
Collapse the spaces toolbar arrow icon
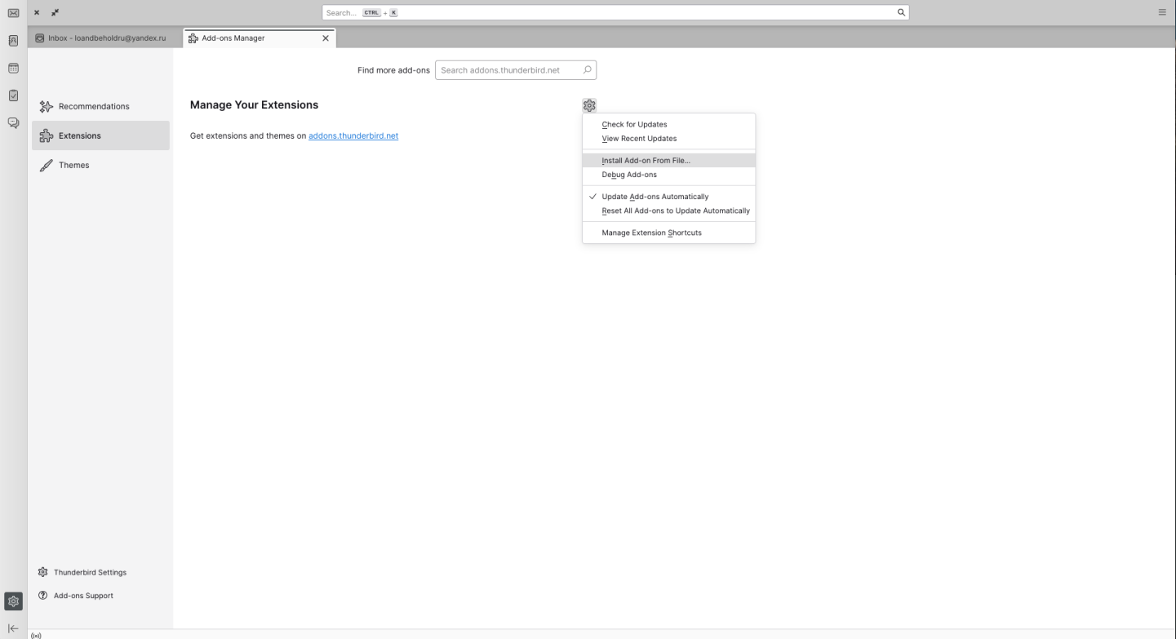coord(13,628)
